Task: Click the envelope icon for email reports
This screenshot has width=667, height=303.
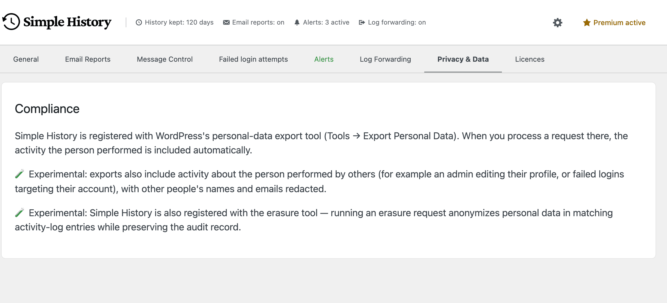Action: (226, 22)
